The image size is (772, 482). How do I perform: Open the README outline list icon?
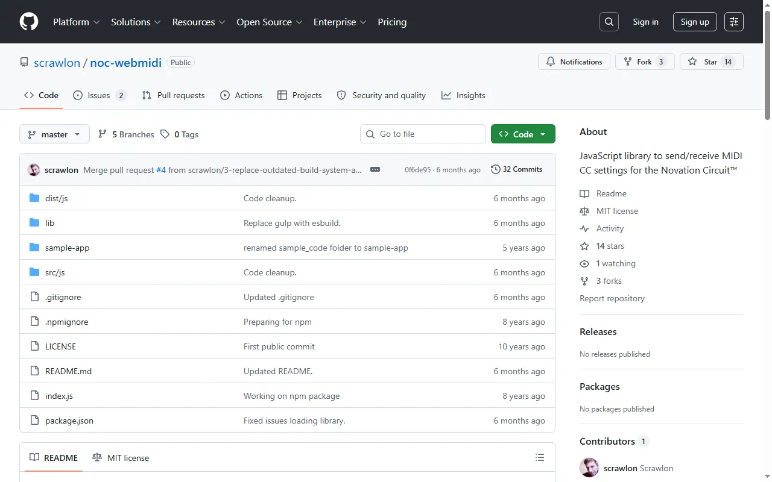[x=540, y=458]
